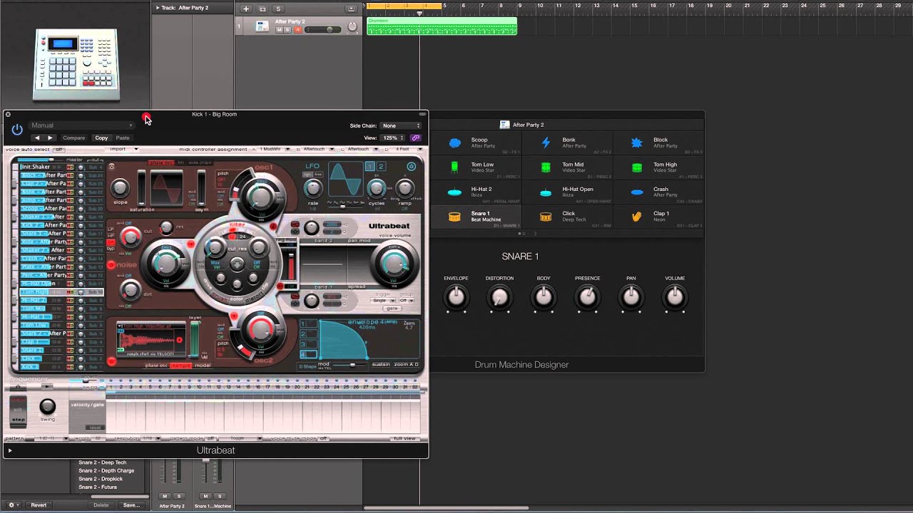Toggle the Ultrabeat plug-in power button
This screenshot has height=513, width=913.
(x=17, y=130)
